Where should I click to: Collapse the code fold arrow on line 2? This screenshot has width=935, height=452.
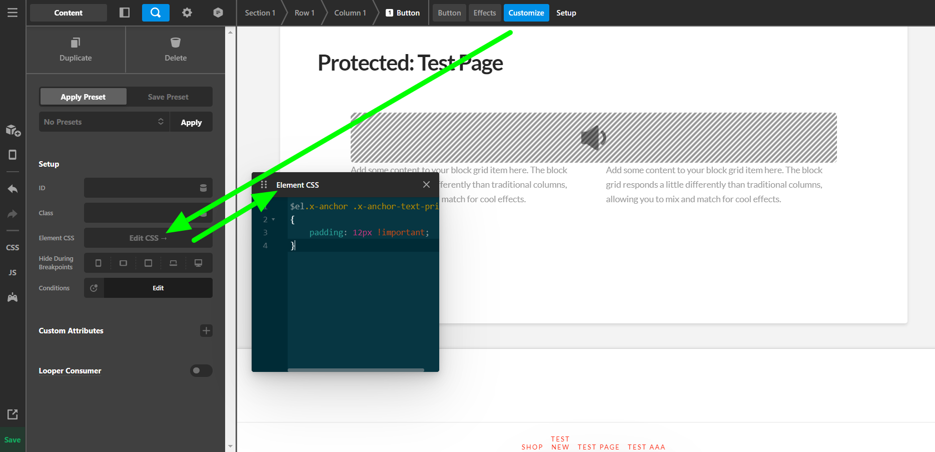273,219
